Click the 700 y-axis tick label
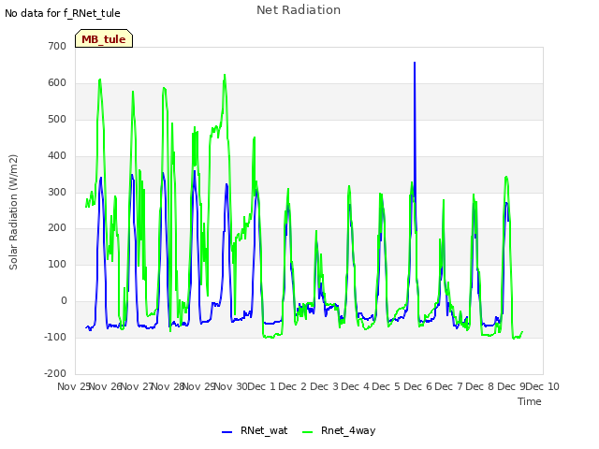The height and width of the screenshot is (449, 599). [x=57, y=46]
